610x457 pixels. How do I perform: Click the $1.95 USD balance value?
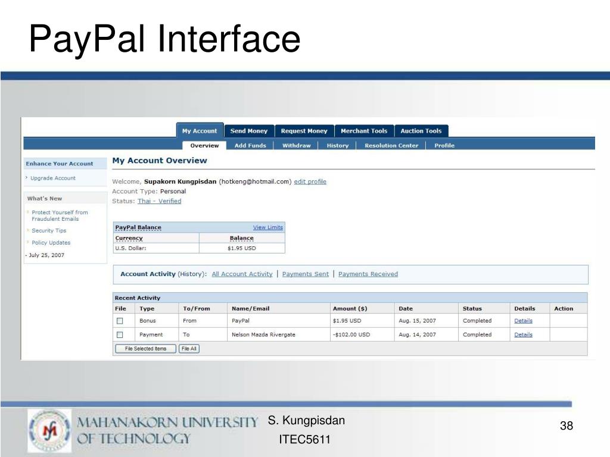pos(242,248)
